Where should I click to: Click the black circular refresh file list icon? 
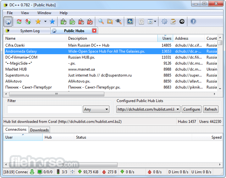click(x=182, y=22)
